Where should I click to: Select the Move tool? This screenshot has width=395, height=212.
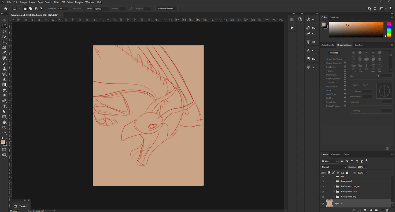(4, 21)
